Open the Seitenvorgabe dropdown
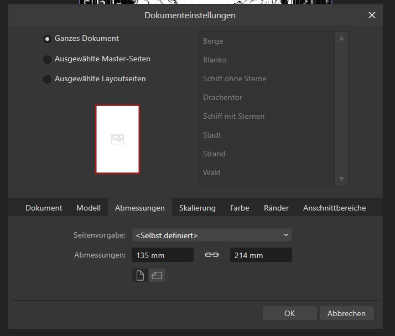Image resolution: width=395 pixels, height=336 pixels. point(211,235)
